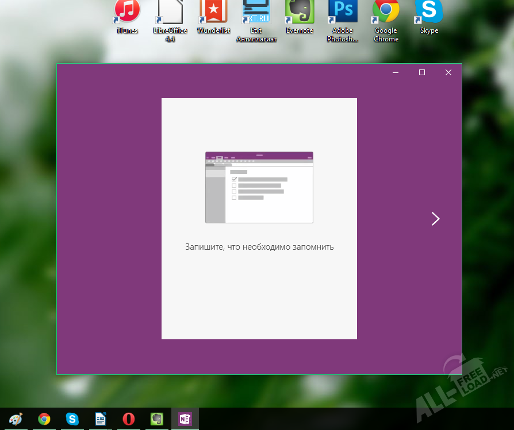This screenshot has width=514, height=430.
Task: Launch Chrome from the taskbar
Action: (x=44, y=419)
